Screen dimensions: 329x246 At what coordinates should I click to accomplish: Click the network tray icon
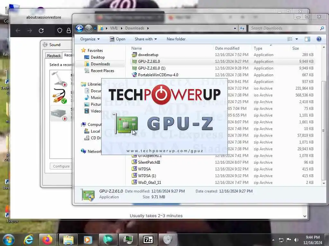pyautogui.click(x=281, y=240)
